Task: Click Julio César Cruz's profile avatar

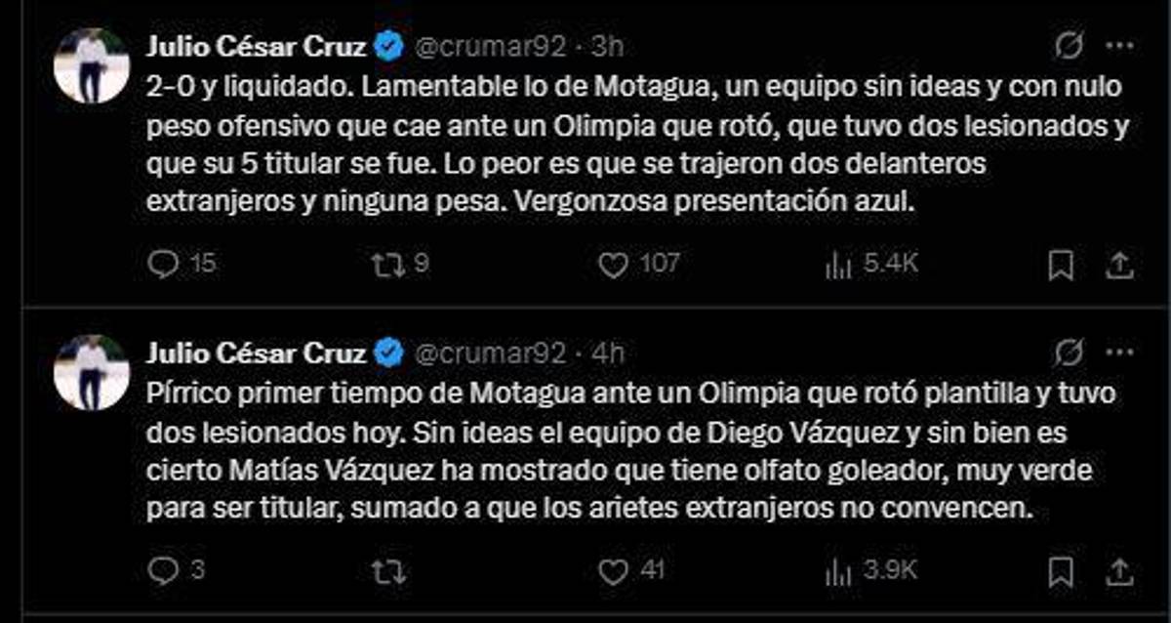Action: [93, 62]
